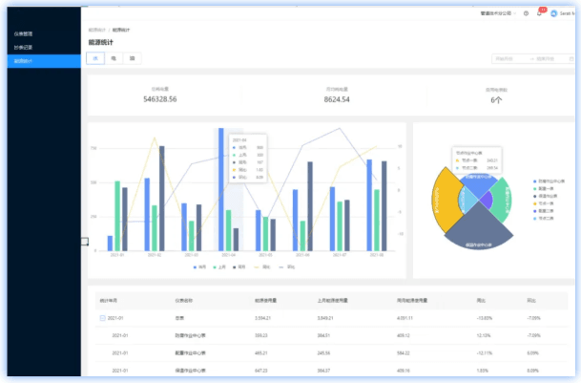
Task: Expand the 2021-01 parent row in the table
Action: [103, 317]
